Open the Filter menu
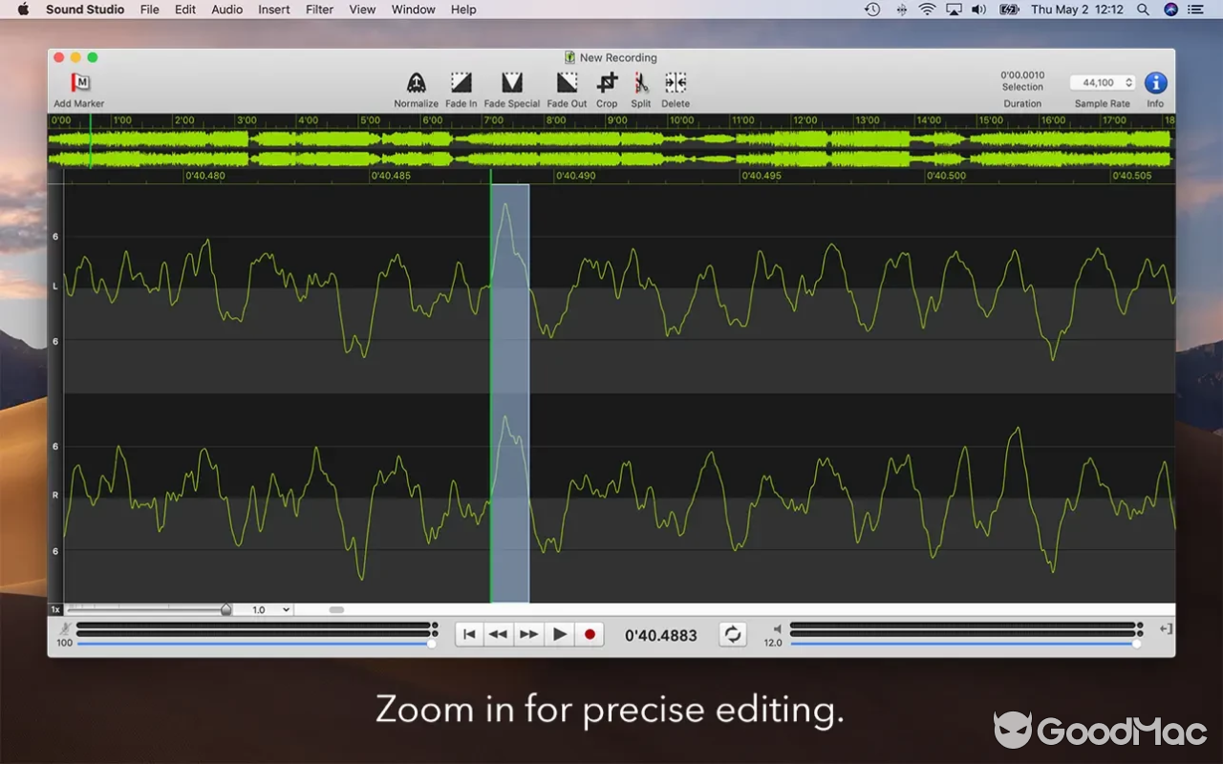The image size is (1223, 764). pos(319,10)
